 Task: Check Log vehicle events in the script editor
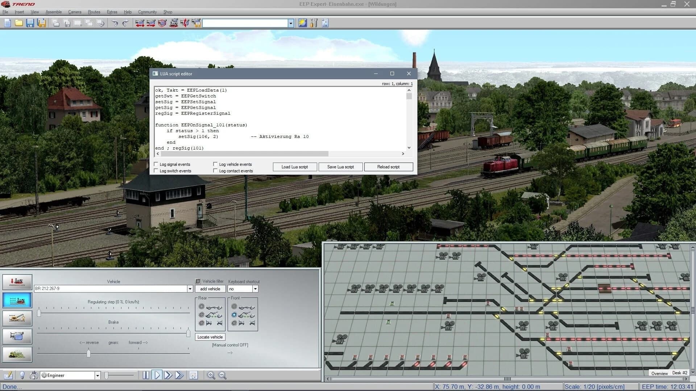click(215, 164)
